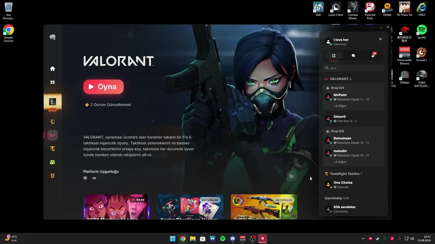Select offline friend 85b sevdalısı
This screenshot has height=244, width=435.
353,209
